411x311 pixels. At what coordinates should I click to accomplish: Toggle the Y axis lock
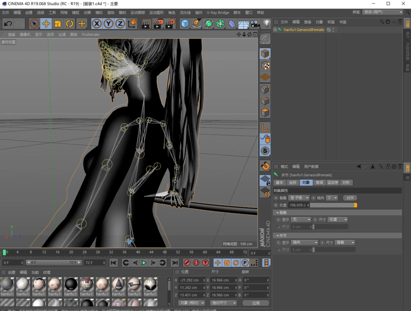[x=109, y=24]
